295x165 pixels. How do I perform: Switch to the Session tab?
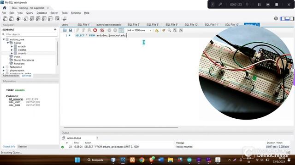23,147
